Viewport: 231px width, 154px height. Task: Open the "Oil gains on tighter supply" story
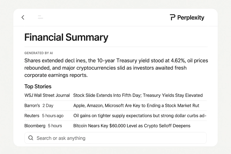[x=140, y=116]
